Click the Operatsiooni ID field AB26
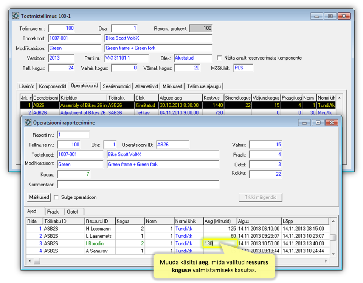 pos(173,145)
